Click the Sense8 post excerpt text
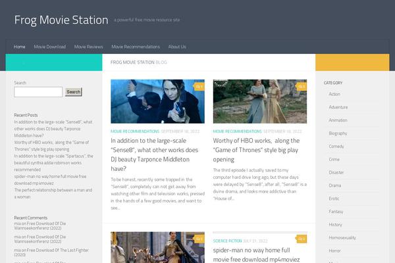Screen dimensions: 395x263 (158, 194)
